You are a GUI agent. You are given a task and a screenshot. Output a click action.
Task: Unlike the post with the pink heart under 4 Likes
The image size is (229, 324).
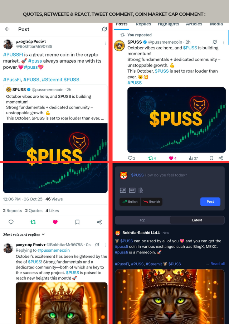[x=55, y=222]
